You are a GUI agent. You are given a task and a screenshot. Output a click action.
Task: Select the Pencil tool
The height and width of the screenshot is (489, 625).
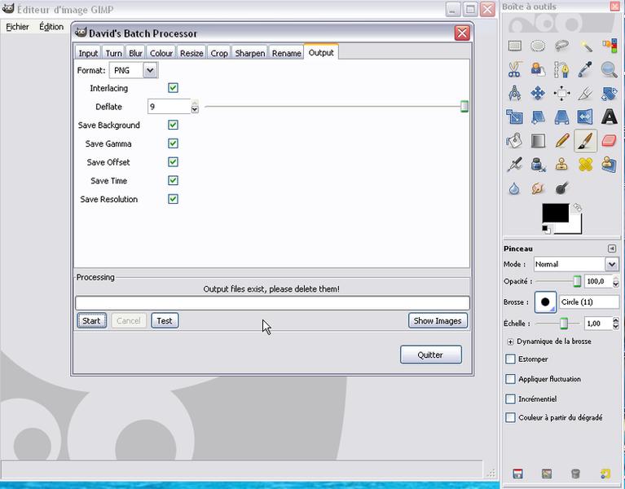tap(561, 141)
